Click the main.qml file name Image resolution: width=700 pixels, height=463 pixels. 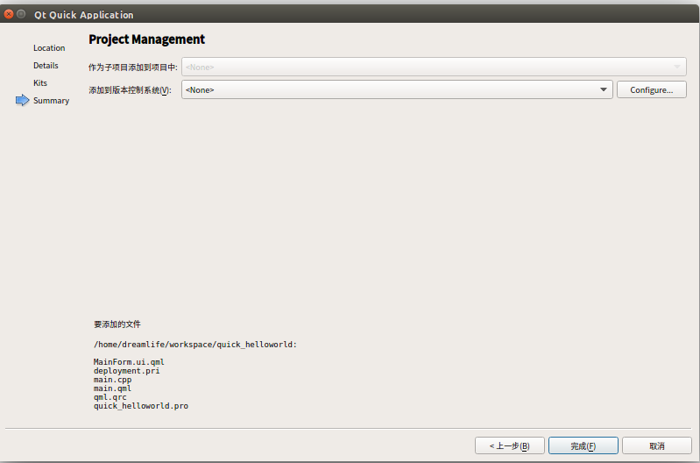coord(112,388)
